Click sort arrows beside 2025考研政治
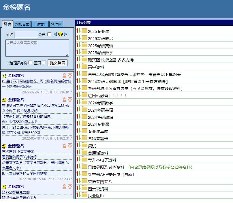Image resolution: width=233 pixels, height=203 pixels. [x=78, y=37]
